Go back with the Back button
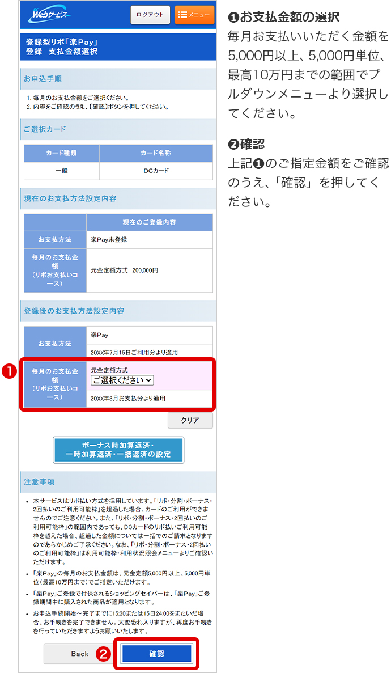The image size is (391, 673). click(x=79, y=654)
